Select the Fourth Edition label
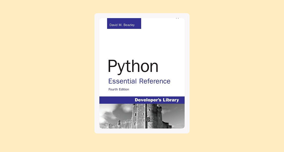Viewport: 284px width, 152px height. 119,89
